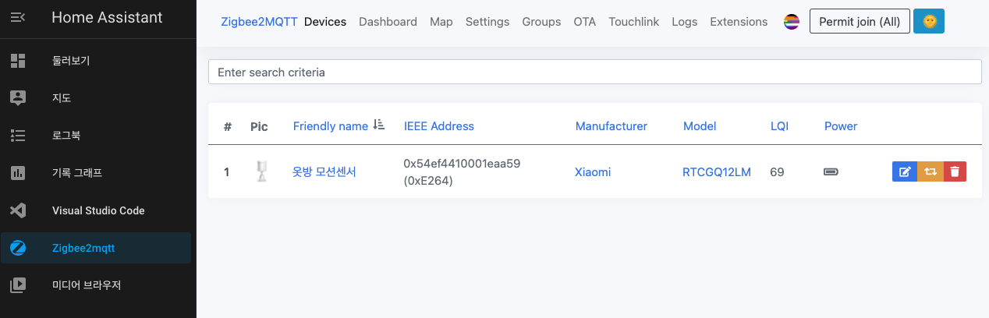Click the 둘러보기 sidebar label
Screen dimensions: 989x318
71,60
